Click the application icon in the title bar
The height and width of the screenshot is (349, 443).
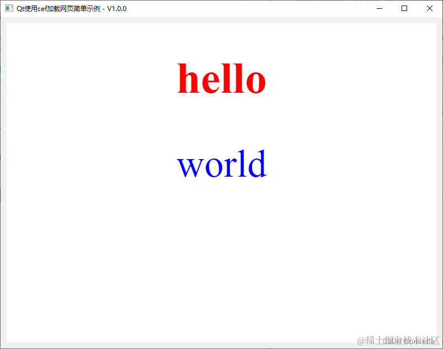click(9, 8)
